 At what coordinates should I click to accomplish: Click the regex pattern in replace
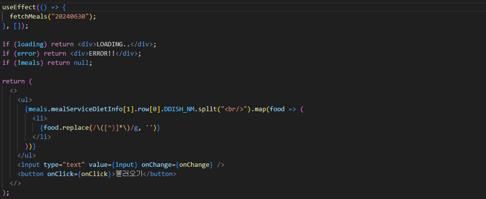click(x=116, y=128)
